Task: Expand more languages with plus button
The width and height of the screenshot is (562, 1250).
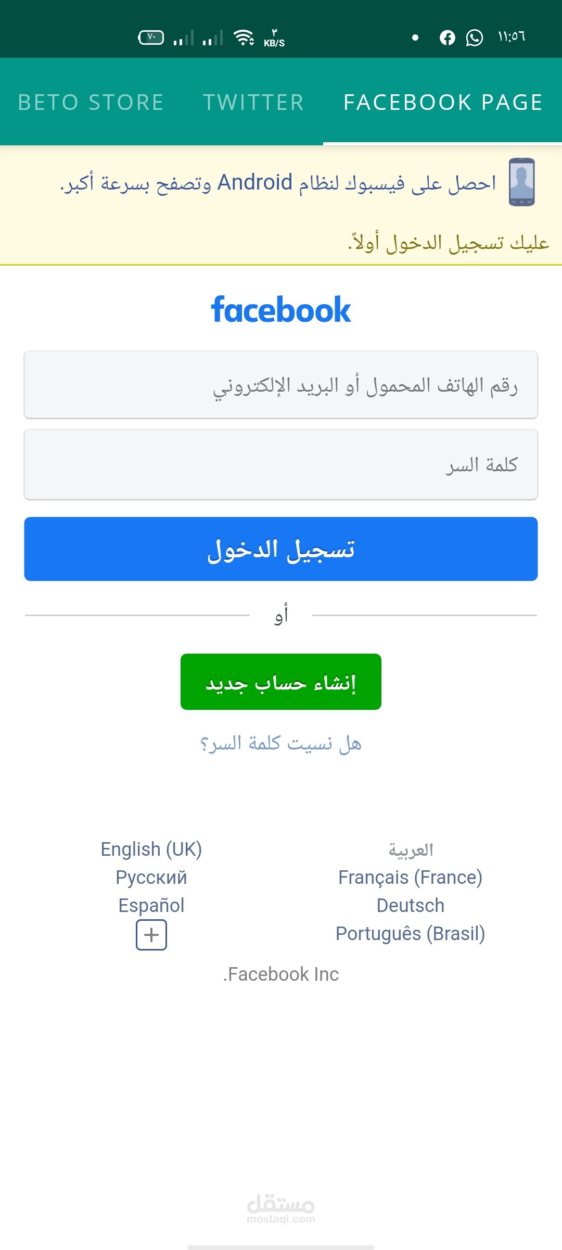Action: click(151, 935)
